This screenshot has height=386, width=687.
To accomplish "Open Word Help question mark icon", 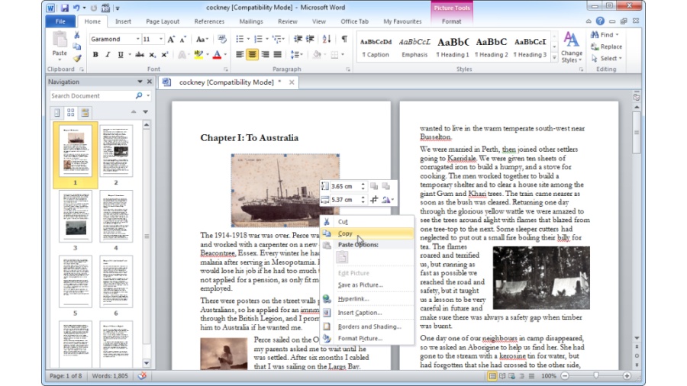I will pos(600,21).
